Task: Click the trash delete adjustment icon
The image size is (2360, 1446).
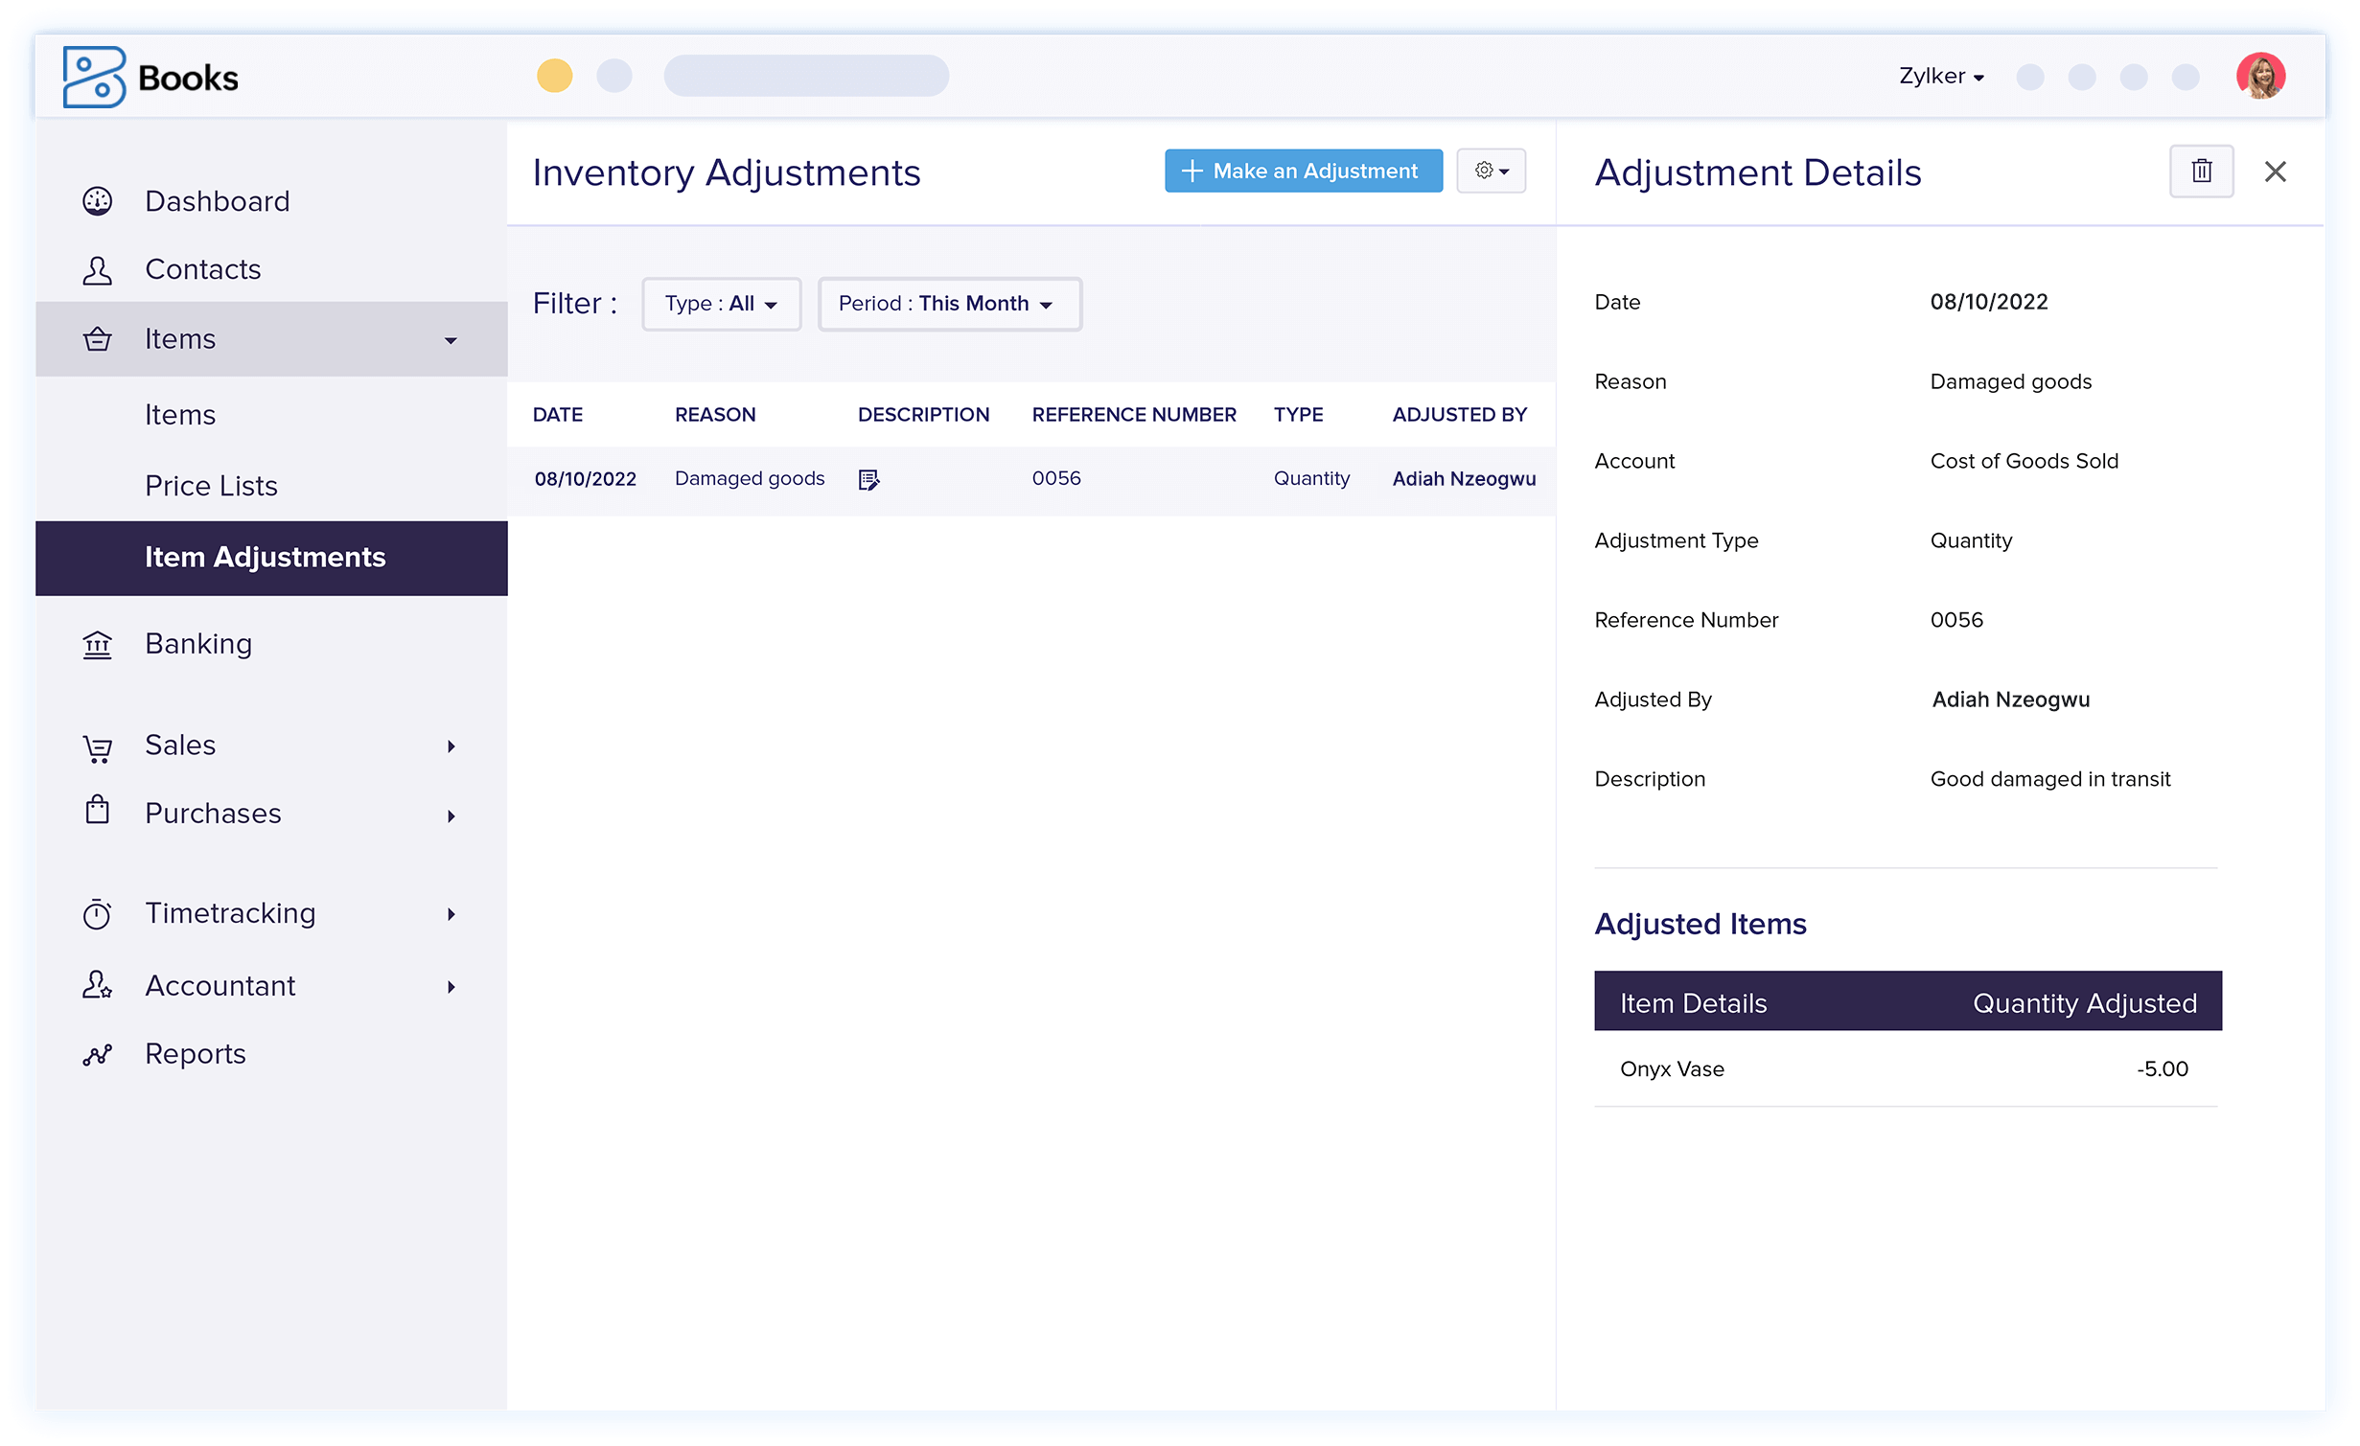Action: (2201, 172)
